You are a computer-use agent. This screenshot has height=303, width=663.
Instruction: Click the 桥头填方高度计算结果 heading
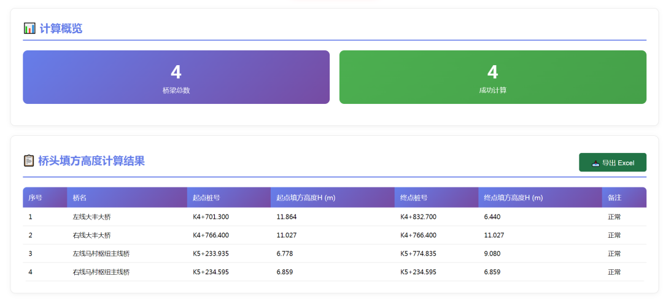tap(91, 161)
